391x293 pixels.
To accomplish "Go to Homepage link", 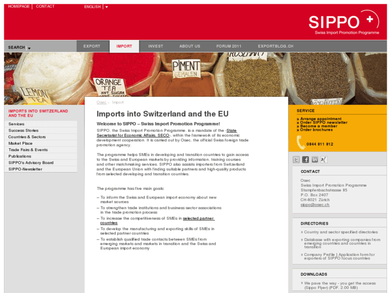I will tap(19, 6).
